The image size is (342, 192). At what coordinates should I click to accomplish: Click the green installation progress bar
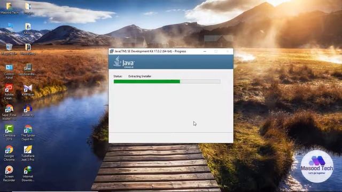[x=167, y=82]
